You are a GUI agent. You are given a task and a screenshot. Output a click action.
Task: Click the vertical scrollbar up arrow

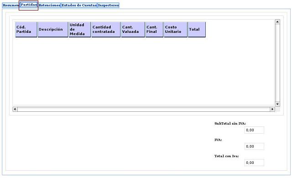coord(277,22)
